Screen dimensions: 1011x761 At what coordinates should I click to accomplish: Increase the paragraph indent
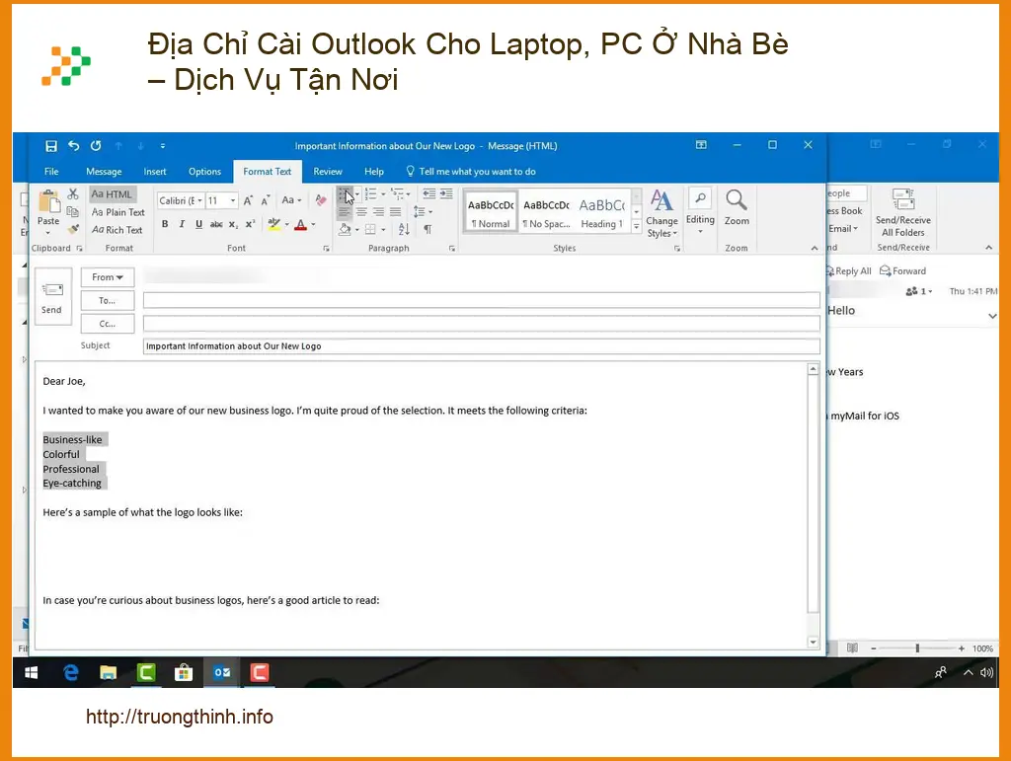[446, 194]
